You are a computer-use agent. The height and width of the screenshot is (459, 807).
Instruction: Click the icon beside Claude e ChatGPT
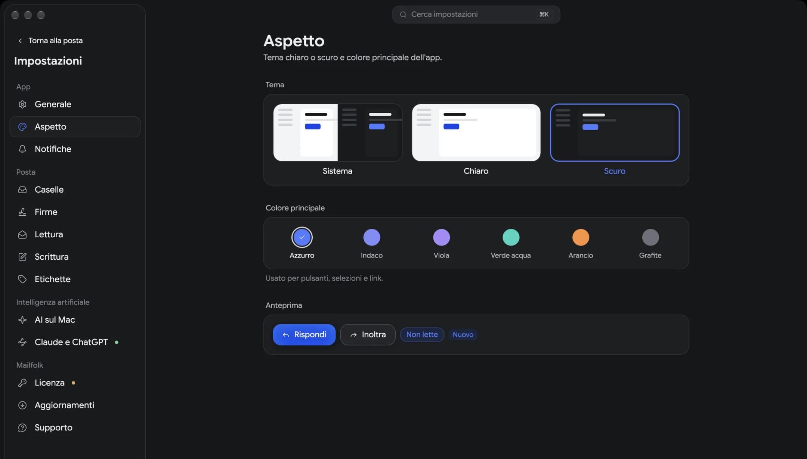tap(22, 342)
